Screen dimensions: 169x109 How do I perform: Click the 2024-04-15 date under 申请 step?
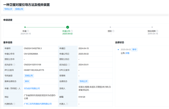(26, 34)
